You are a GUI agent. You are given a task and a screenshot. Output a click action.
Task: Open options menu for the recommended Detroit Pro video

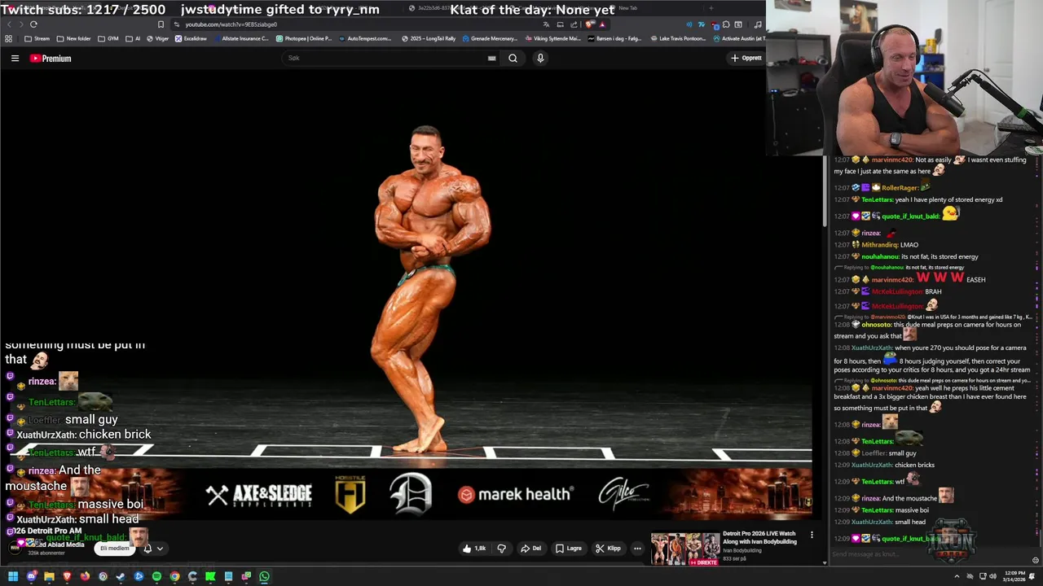[812, 535]
